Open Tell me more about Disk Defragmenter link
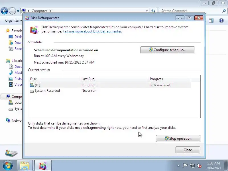This screenshot has height=171, width=228. 92,31
